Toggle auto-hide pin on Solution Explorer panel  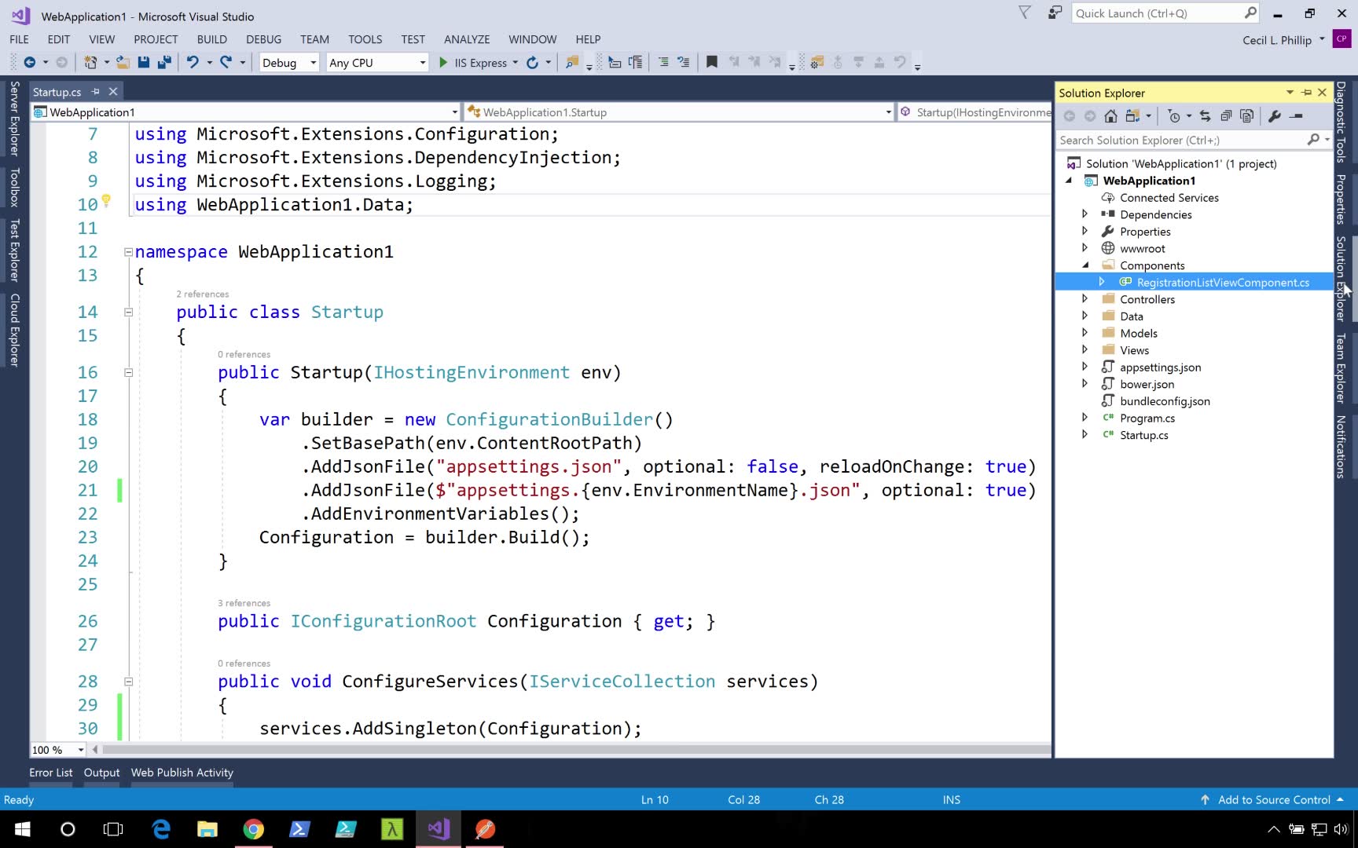pyautogui.click(x=1306, y=93)
